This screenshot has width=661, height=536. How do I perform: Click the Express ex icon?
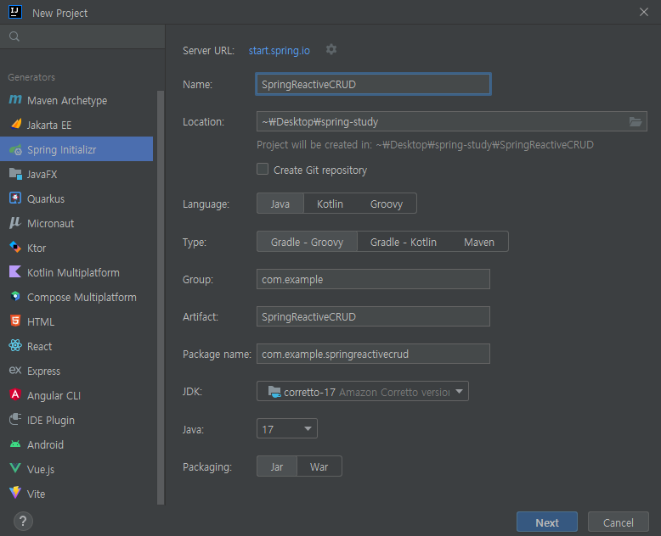[15, 371]
